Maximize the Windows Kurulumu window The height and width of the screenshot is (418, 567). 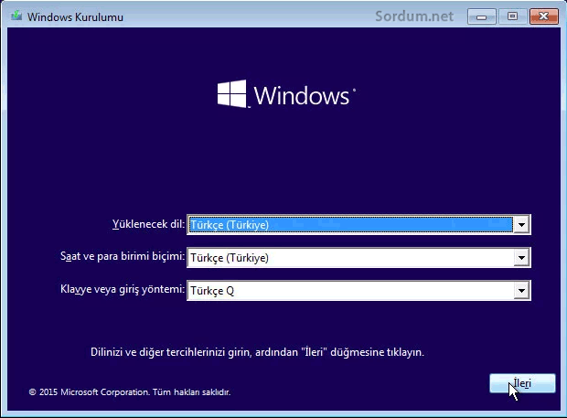512,16
